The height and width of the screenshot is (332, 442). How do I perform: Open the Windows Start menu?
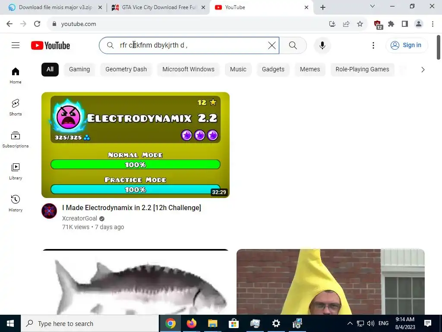tap(10, 323)
